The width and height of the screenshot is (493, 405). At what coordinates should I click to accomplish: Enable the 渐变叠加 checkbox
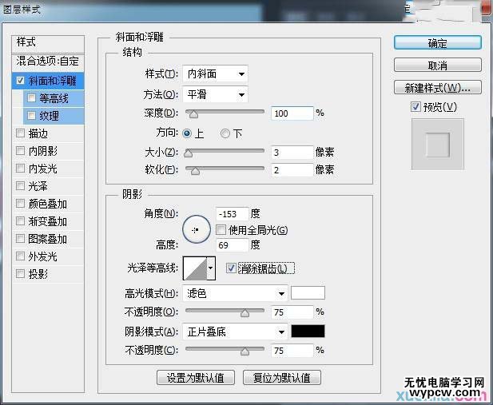click(x=20, y=221)
